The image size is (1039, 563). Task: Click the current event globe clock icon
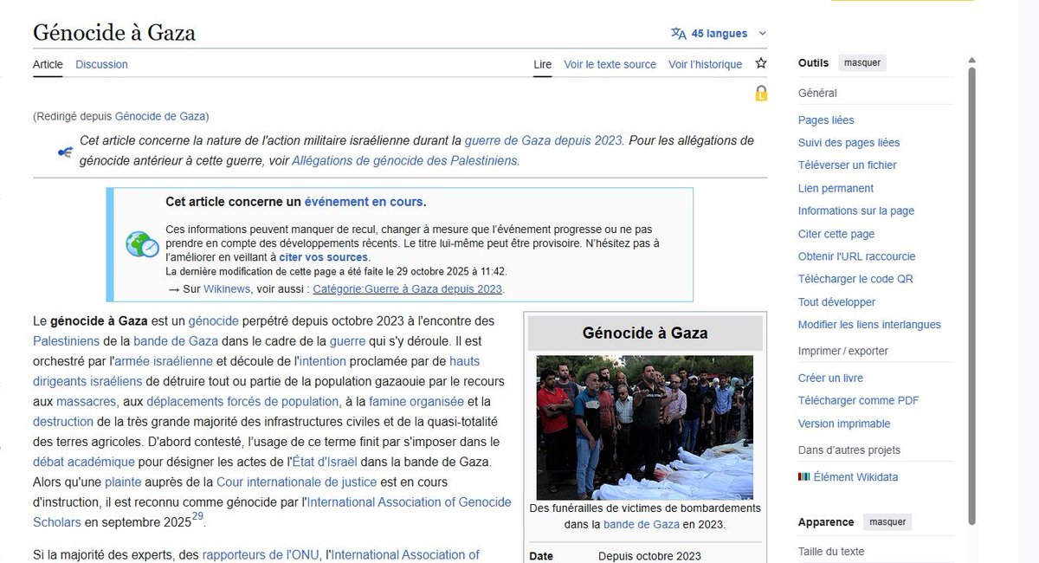click(x=142, y=244)
